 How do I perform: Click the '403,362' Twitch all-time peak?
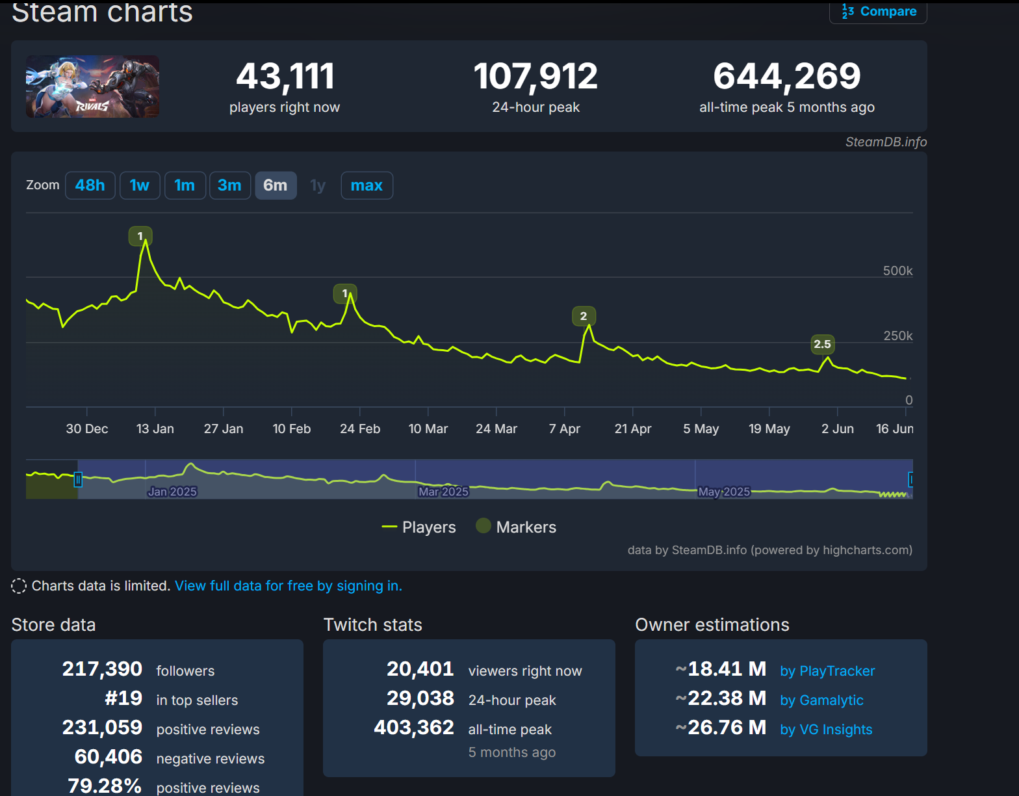click(x=414, y=728)
